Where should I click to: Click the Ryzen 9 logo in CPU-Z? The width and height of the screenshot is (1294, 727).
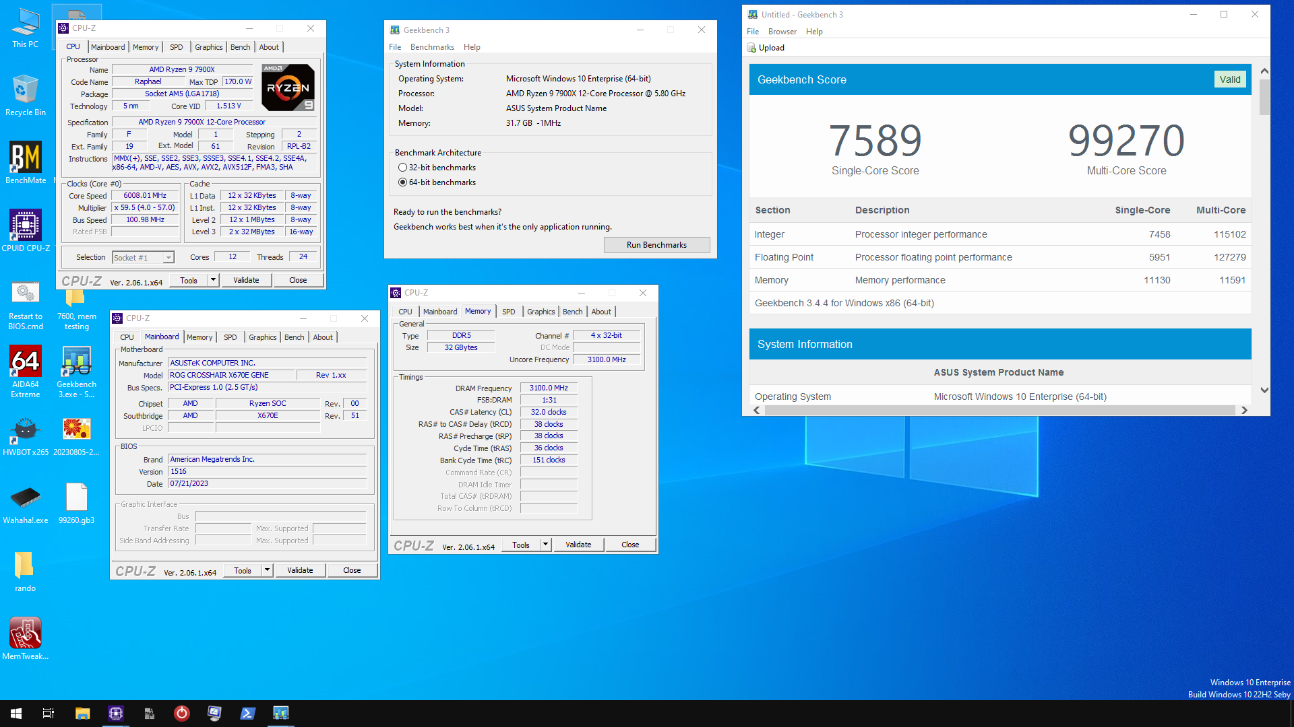[288, 88]
